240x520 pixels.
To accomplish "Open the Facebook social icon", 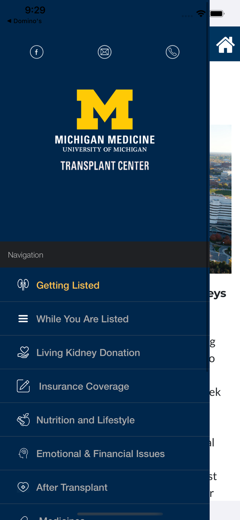I will pos(37,52).
